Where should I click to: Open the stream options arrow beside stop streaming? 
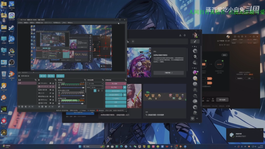(x=125, y=84)
